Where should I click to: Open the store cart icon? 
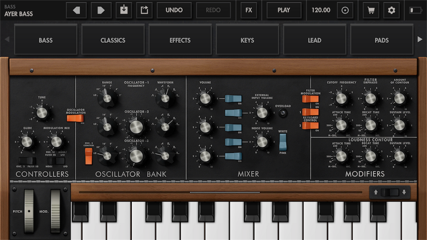371,10
